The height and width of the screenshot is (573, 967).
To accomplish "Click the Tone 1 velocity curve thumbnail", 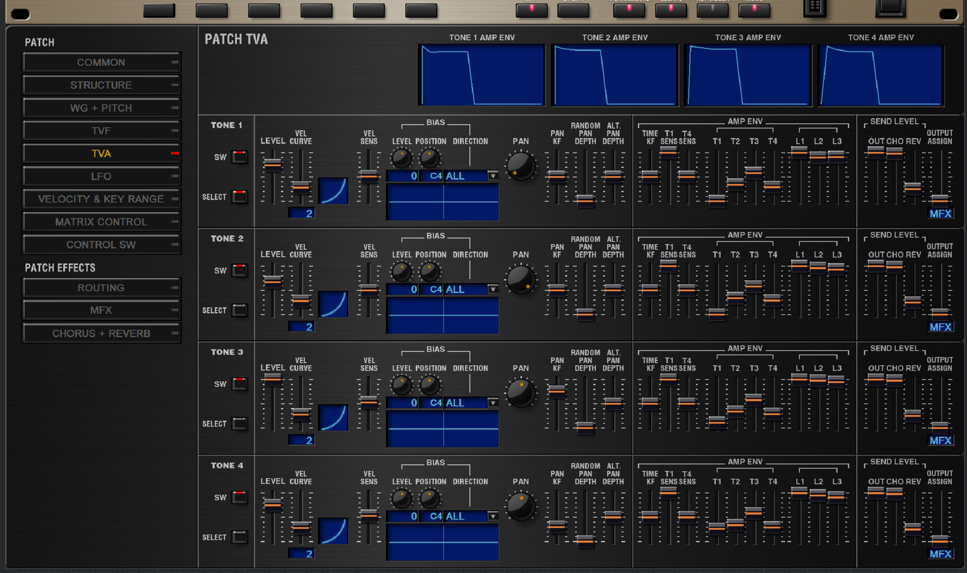I will 333,191.
